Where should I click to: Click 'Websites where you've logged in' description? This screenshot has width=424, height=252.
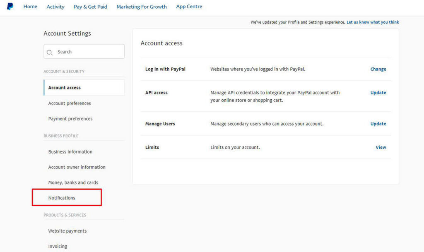258,69
